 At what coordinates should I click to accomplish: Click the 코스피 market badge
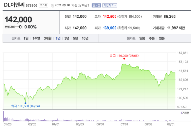tap(44, 5)
